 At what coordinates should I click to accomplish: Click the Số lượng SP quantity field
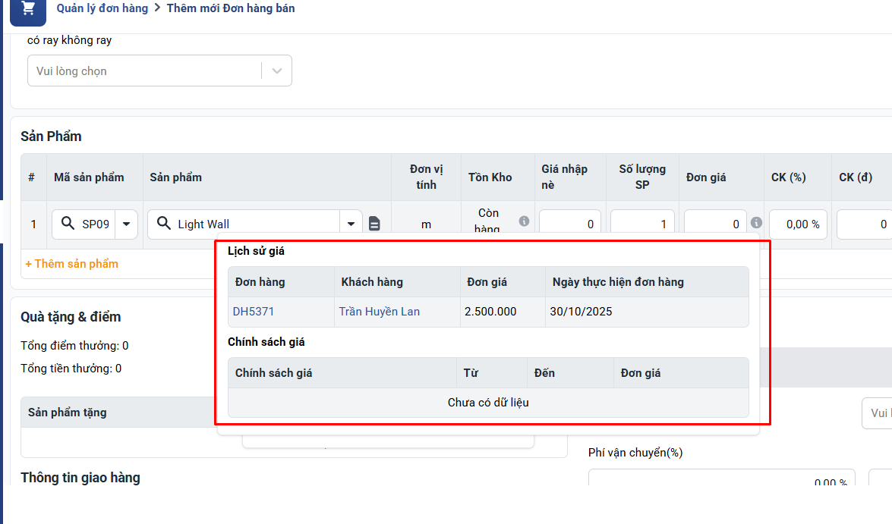point(641,224)
